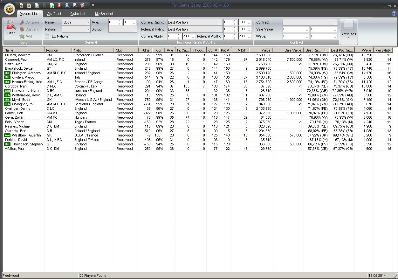This screenshot has height=279, width=398.
Task: Open the Name filter dropdown arrow
Action: (88, 22)
